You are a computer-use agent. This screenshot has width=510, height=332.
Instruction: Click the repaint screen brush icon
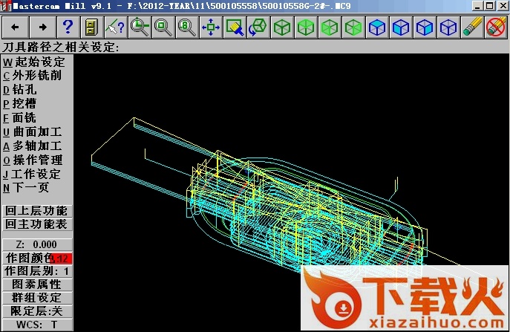pos(234,27)
